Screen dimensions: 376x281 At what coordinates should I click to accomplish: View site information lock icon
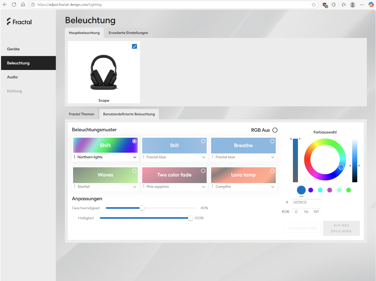[33, 5]
